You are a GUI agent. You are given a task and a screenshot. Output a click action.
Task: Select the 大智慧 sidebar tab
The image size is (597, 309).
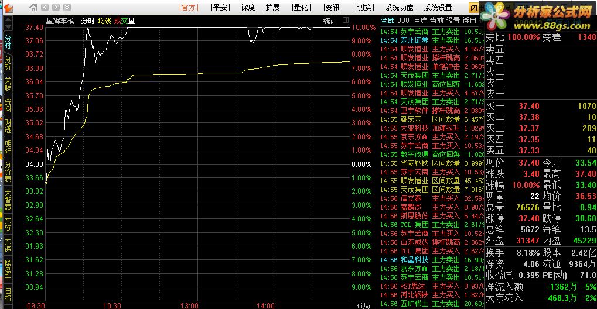pos(8,201)
